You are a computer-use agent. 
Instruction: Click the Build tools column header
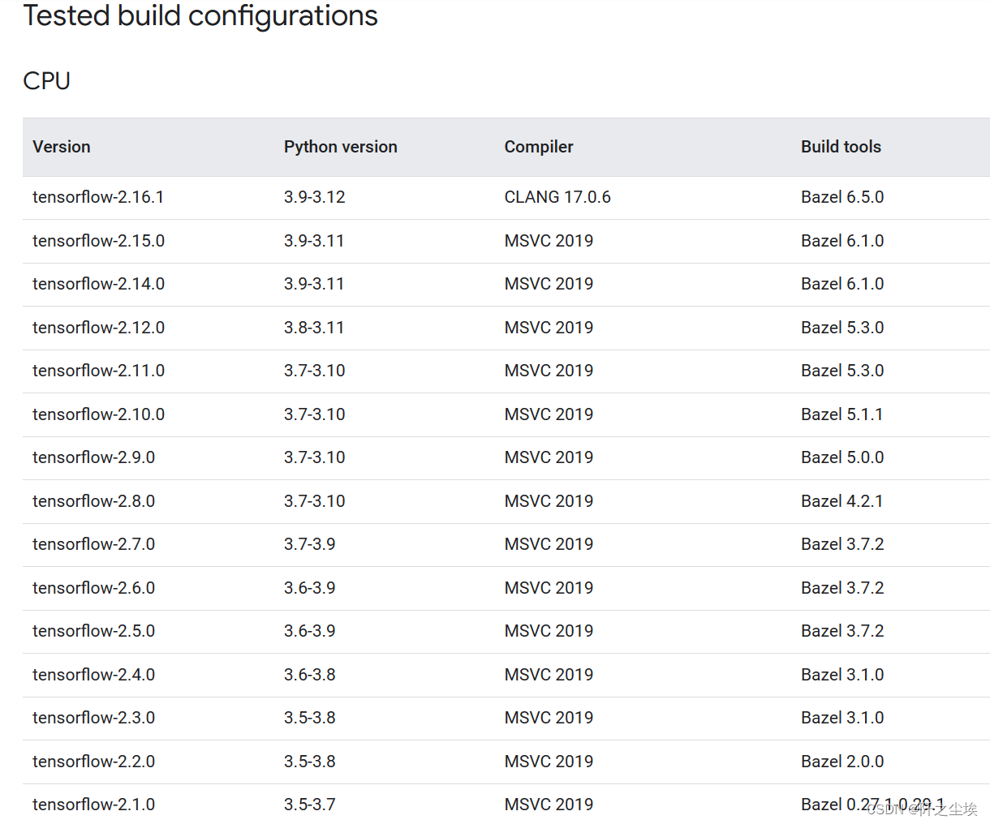[x=841, y=147]
